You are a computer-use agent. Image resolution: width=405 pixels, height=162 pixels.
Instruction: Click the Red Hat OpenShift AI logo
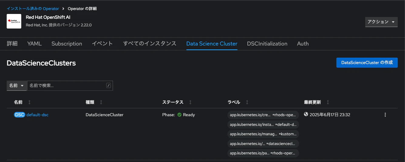point(14,21)
